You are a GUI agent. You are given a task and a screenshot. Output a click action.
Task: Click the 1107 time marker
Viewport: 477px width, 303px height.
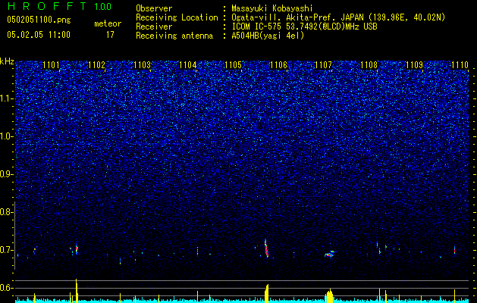[323, 65]
